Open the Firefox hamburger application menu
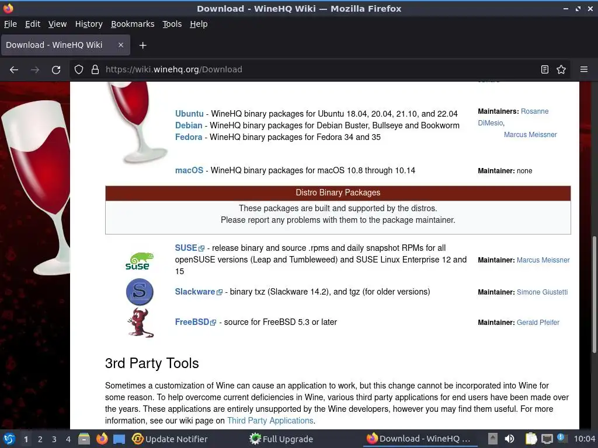The image size is (598, 448). click(584, 69)
